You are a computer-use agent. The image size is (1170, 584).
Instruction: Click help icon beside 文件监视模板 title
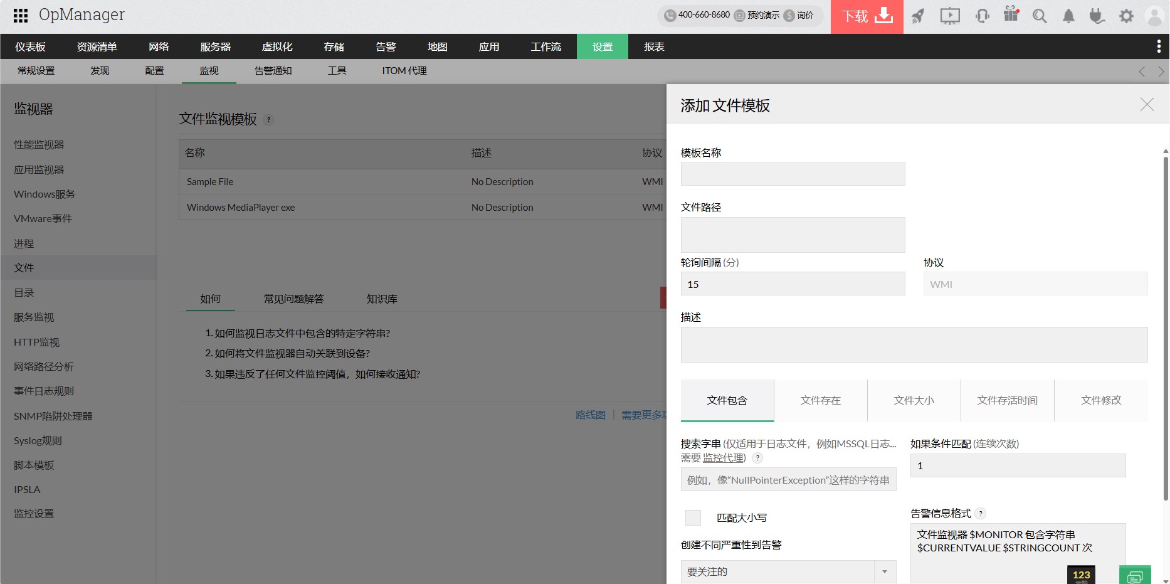[268, 120]
